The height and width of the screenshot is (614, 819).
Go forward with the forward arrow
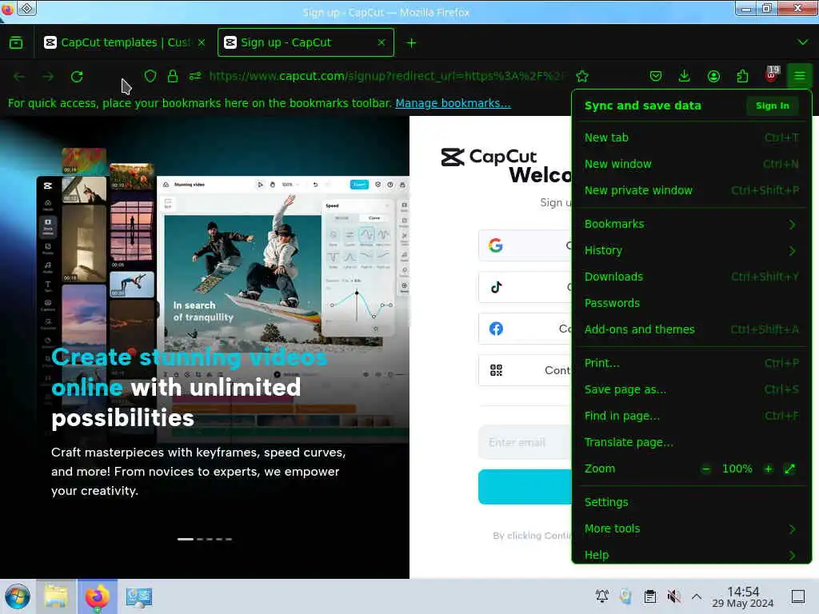(x=48, y=77)
